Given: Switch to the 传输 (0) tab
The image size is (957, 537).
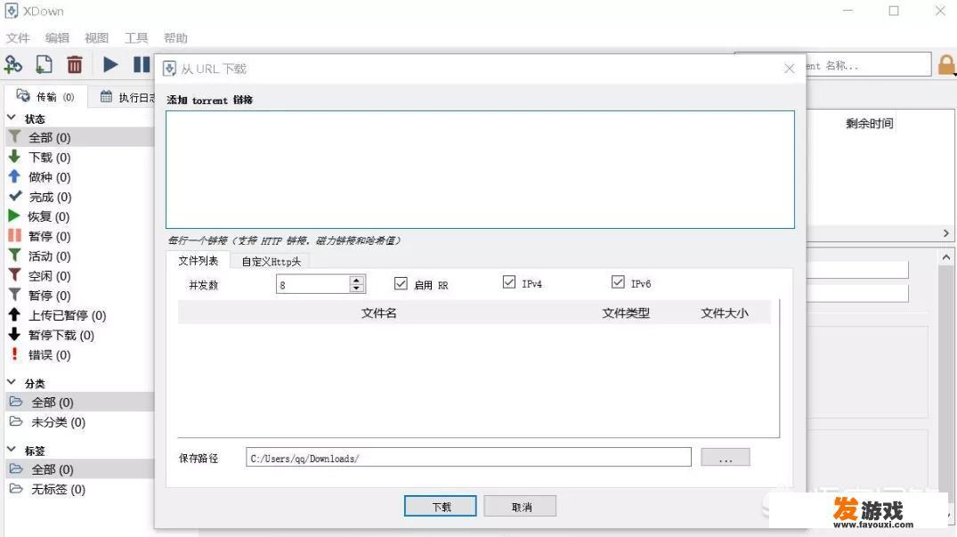Looking at the screenshot, I should (45, 97).
